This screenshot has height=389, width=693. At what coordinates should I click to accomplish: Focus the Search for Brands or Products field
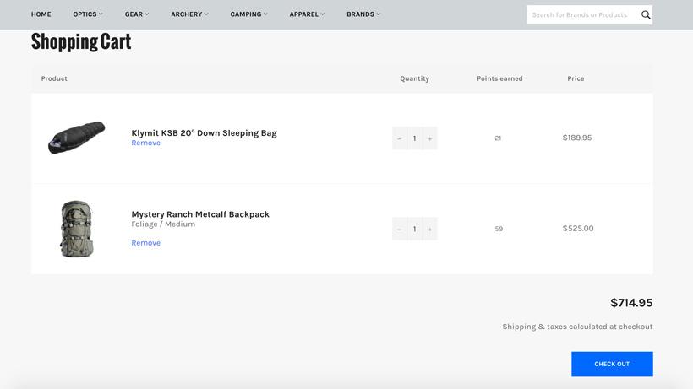coord(582,14)
